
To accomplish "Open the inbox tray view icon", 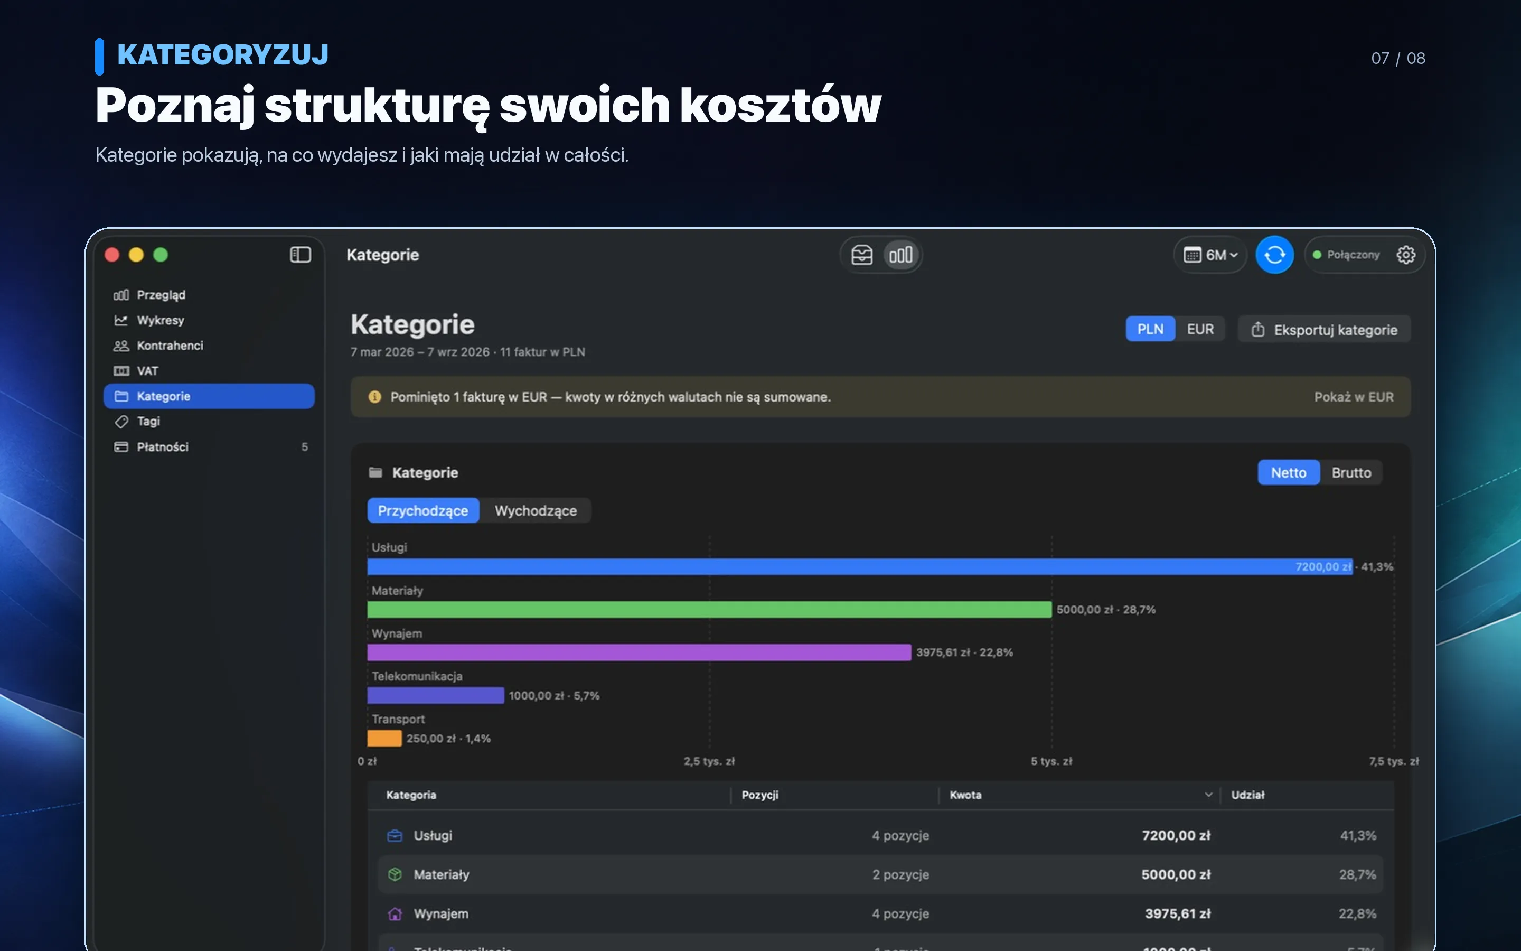I will point(862,255).
